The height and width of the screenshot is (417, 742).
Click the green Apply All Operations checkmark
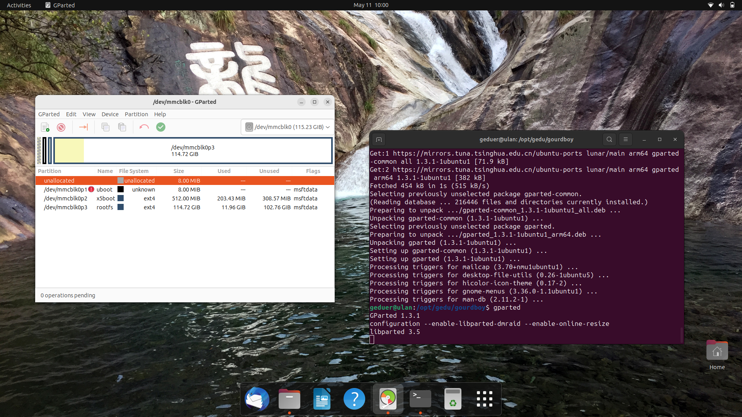tap(161, 127)
